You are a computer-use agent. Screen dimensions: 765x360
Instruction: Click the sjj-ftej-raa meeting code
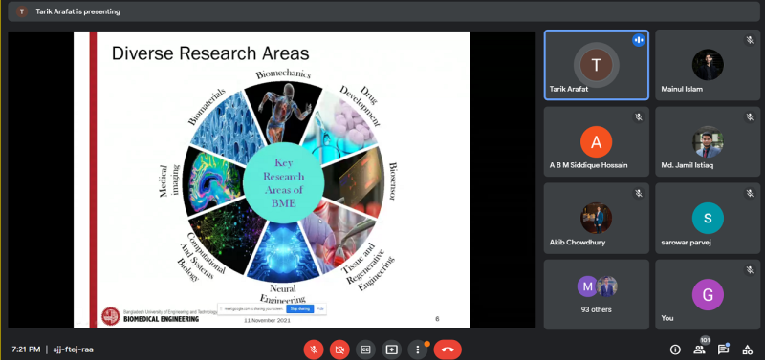point(74,349)
